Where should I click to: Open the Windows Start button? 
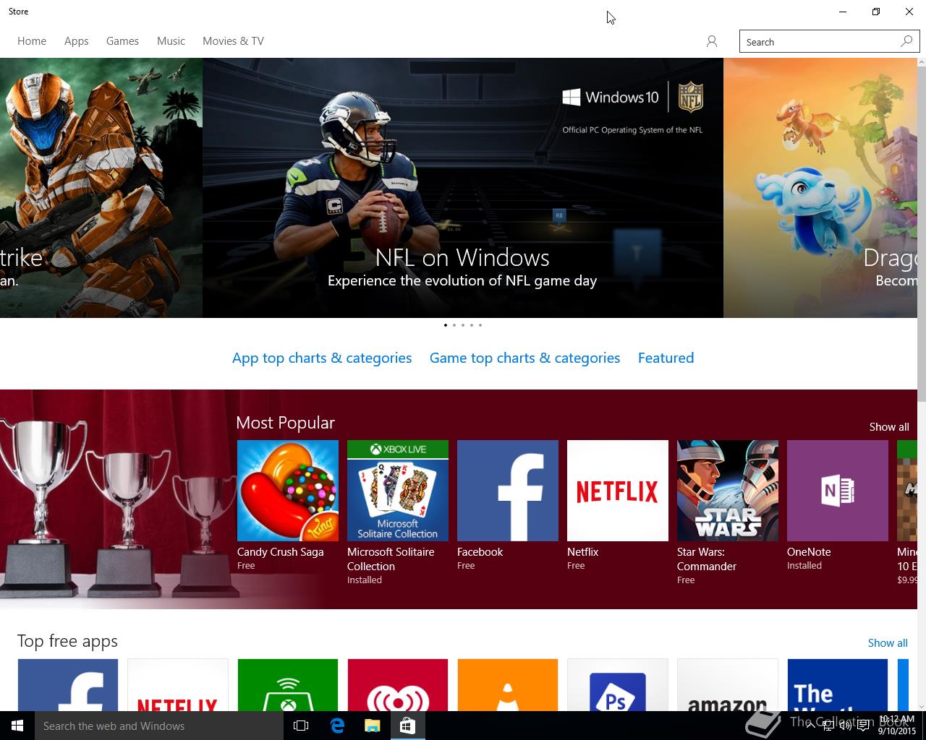pyautogui.click(x=17, y=726)
